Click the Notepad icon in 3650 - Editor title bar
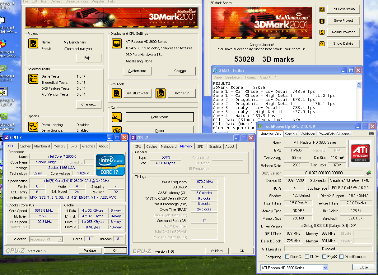378x275 pixels. coord(215,70)
